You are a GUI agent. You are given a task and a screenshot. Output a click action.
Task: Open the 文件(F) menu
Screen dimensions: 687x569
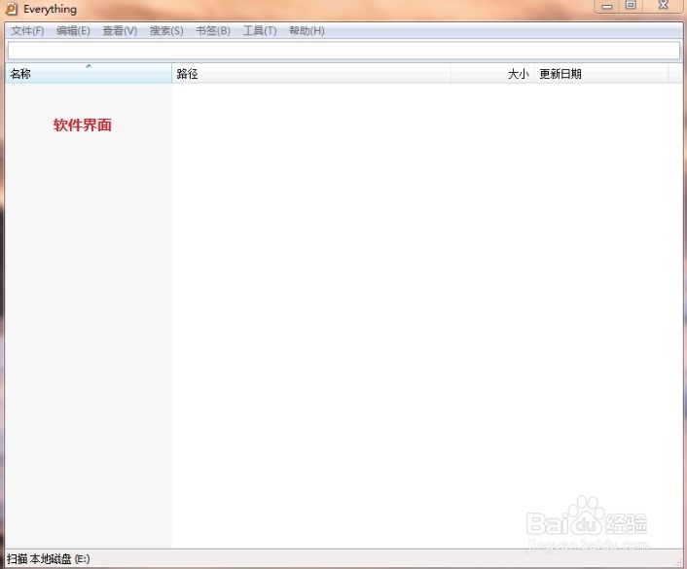pyautogui.click(x=27, y=31)
